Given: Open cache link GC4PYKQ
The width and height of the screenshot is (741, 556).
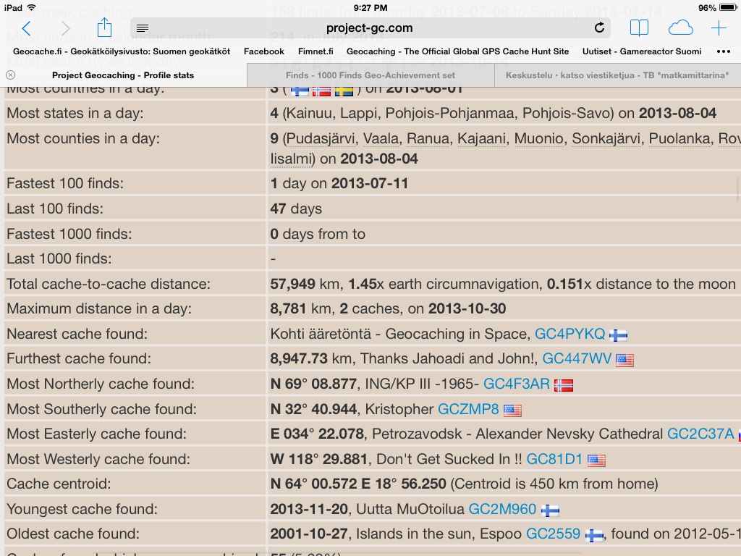Looking at the screenshot, I should [x=569, y=334].
